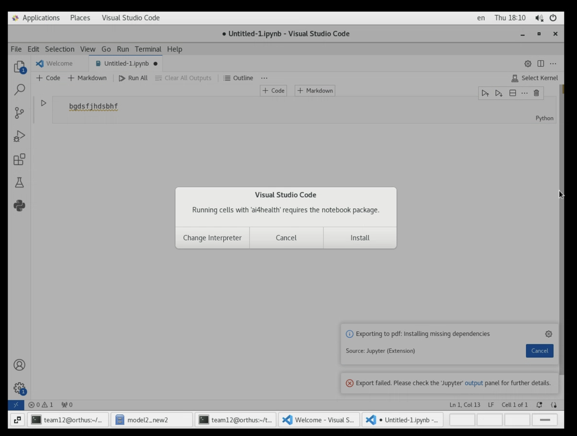This screenshot has width=577, height=436.
Task: Click Install in the dialog
Action: (x=360, y=238)
